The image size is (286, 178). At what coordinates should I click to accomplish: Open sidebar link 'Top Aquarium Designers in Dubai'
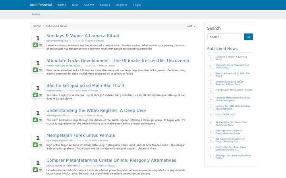230,140
